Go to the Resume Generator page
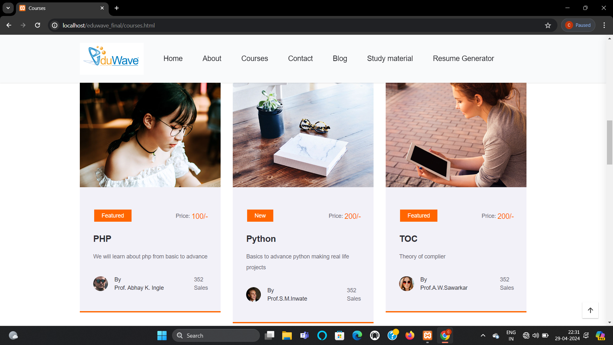The height and width of the screenshot is (345, 613). [x=463, y=58]
